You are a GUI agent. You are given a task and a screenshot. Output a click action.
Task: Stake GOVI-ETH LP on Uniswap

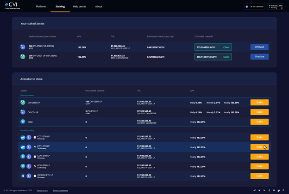tap(259, 157)
